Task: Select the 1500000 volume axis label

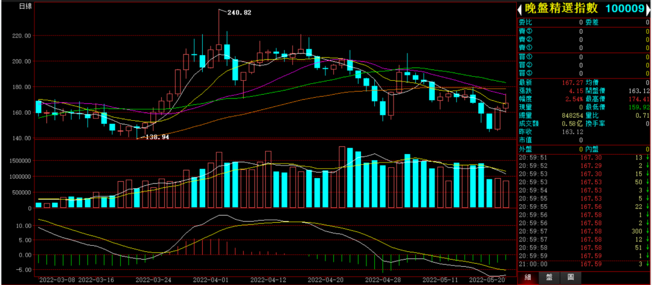Action: click(20, 161)
